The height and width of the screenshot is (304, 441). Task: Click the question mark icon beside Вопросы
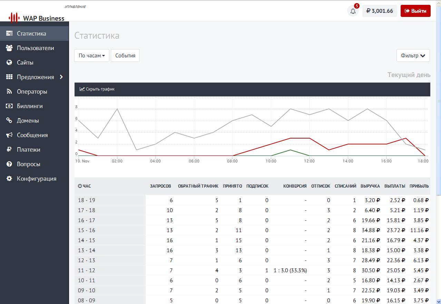click(x=9, y=164)
